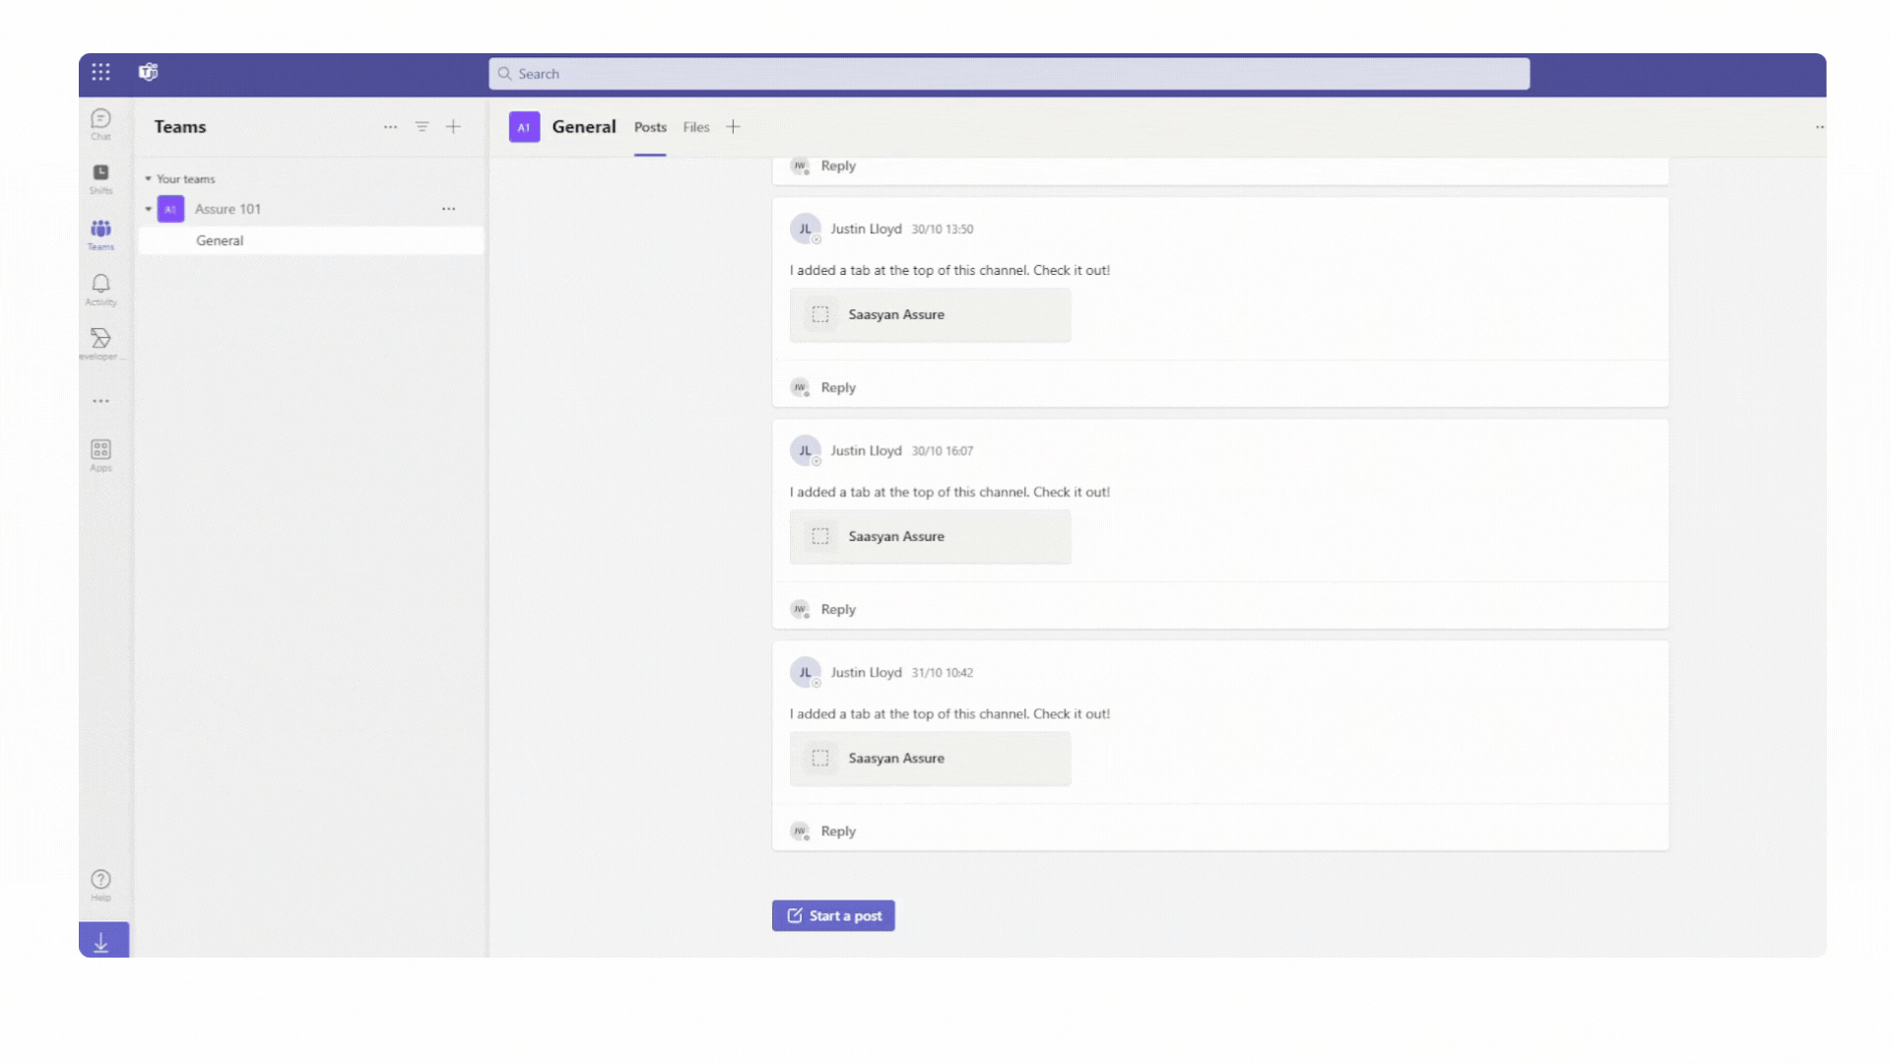Image resolution: width=1891 pixels, height=1064 pixels.
Task: Click the timestamp 30/10 13:50
Action: tap(942, 230)
